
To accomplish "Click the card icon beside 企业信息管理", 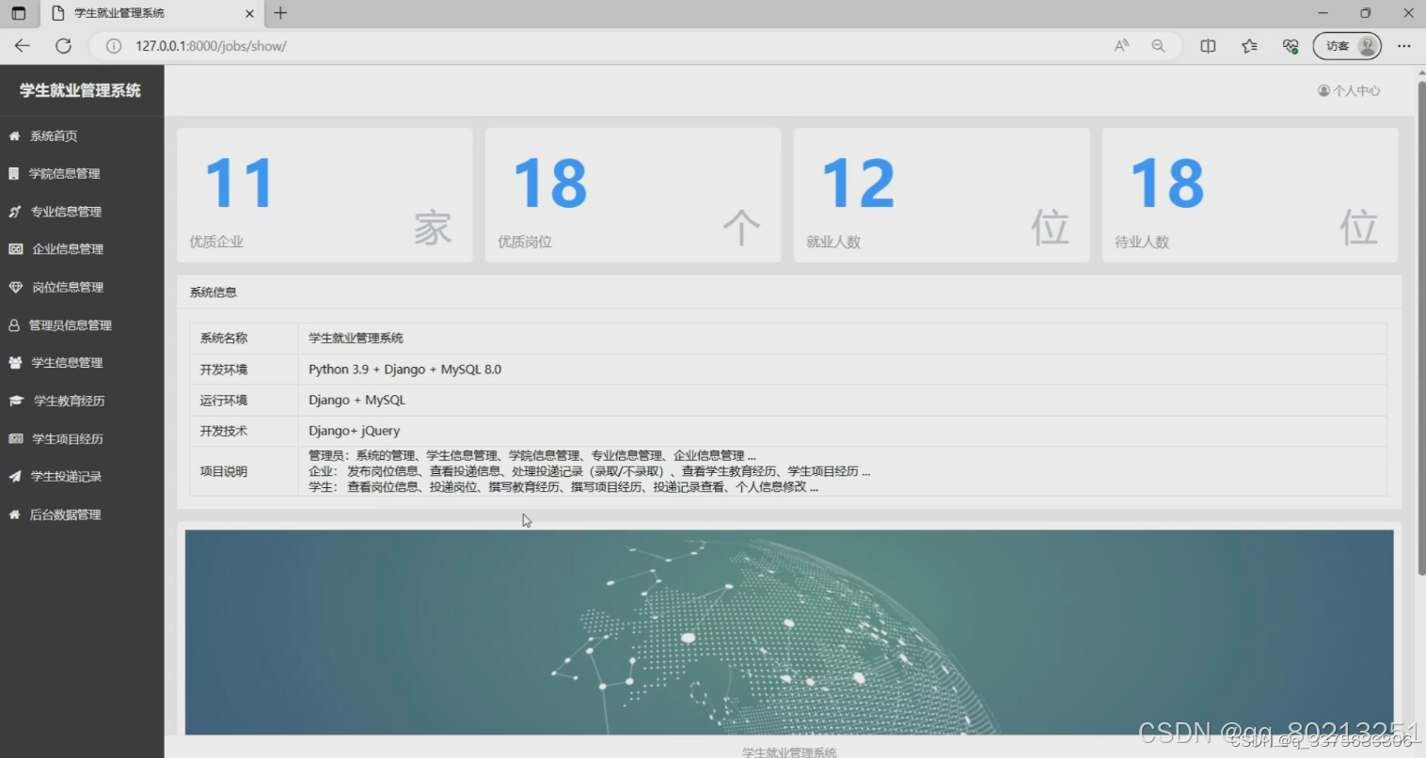I will (15, 249).
